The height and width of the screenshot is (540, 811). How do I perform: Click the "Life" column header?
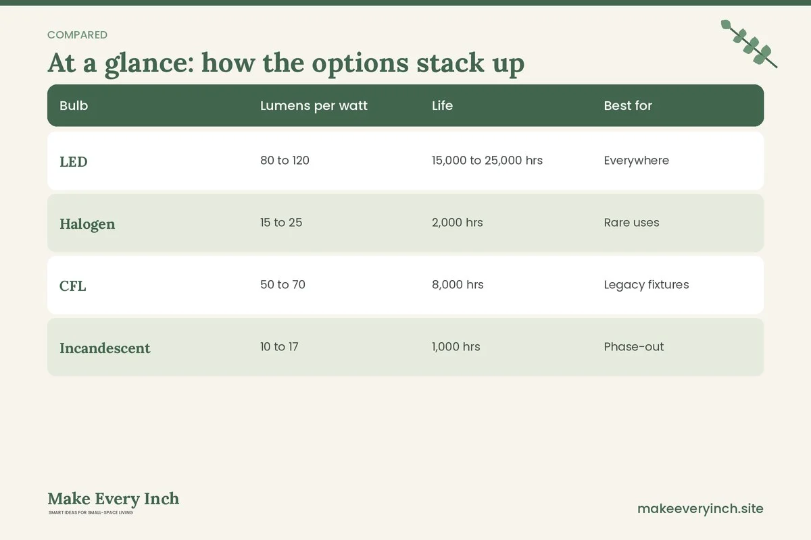[442, 105]
